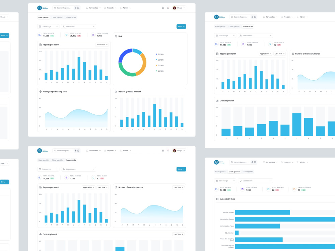Click the green Lorem legend dot in Risk chart
The image size is (335, 251).
tap(156, 71)
